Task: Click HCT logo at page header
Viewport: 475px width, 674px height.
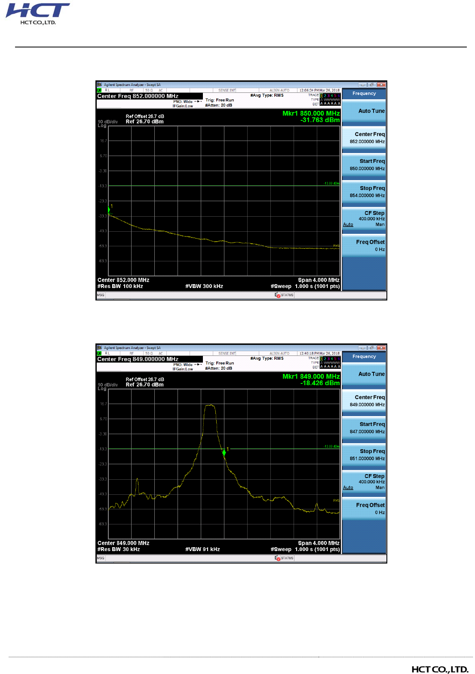Action: (x=37, y=14)
